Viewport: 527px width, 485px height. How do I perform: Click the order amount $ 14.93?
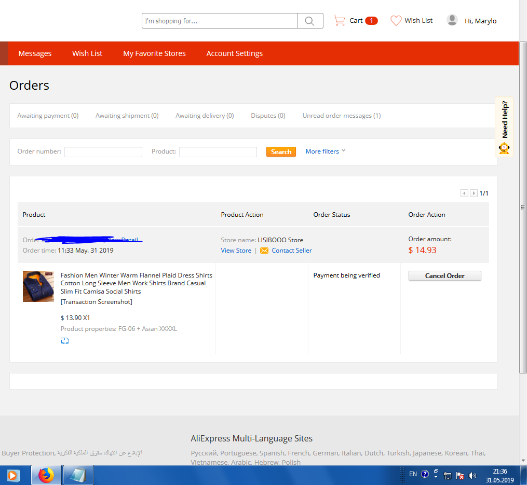tap(422, 250)
